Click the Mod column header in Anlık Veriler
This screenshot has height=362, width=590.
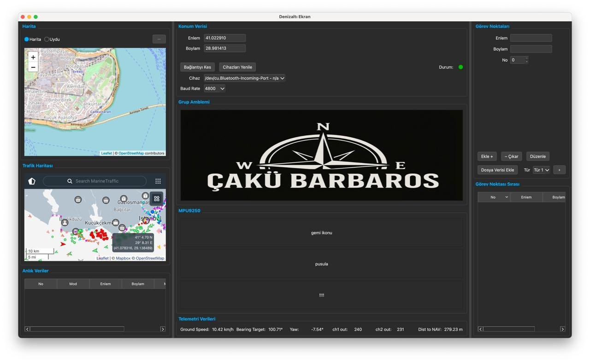pyautogui.click(x=73, y=284)
